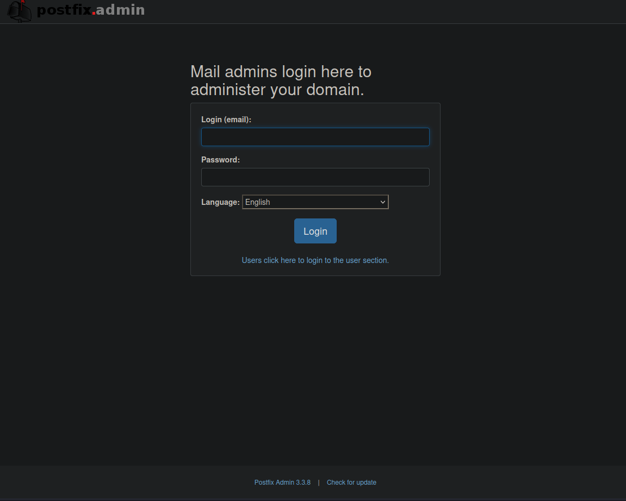Image resolution: width=626 pixels, height=501 pixels.
Task: Click the mailbox logo icon
Action: [x=20, y=11]
